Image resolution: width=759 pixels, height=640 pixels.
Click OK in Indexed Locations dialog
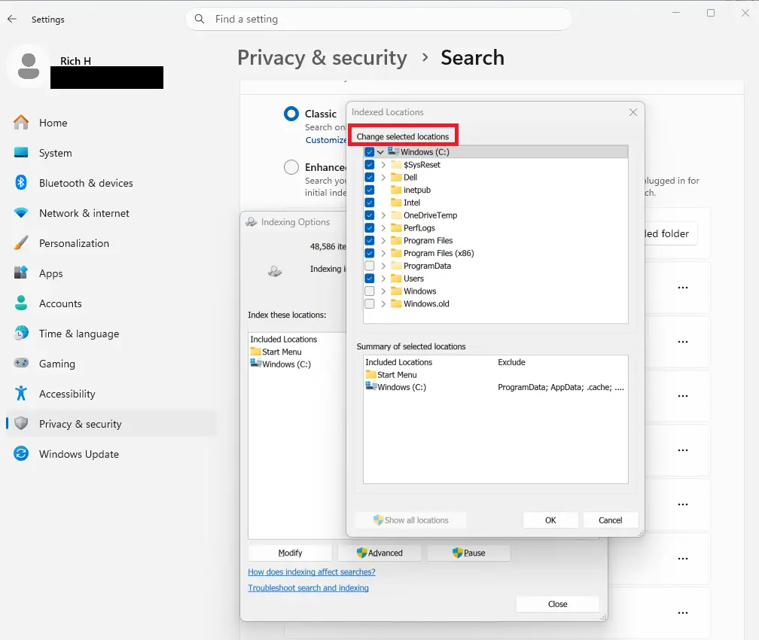[x=550, y=520]
